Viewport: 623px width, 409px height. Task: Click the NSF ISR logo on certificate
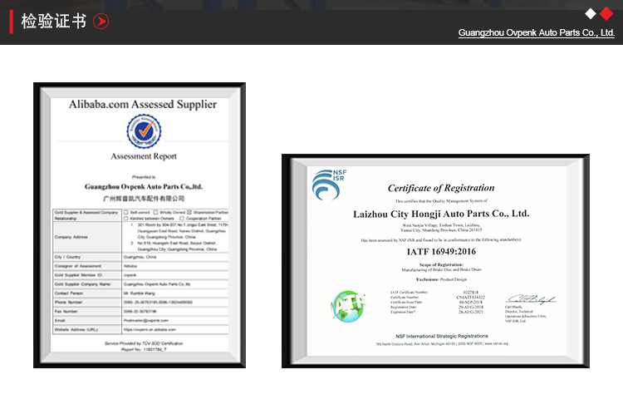coord(329,185)
